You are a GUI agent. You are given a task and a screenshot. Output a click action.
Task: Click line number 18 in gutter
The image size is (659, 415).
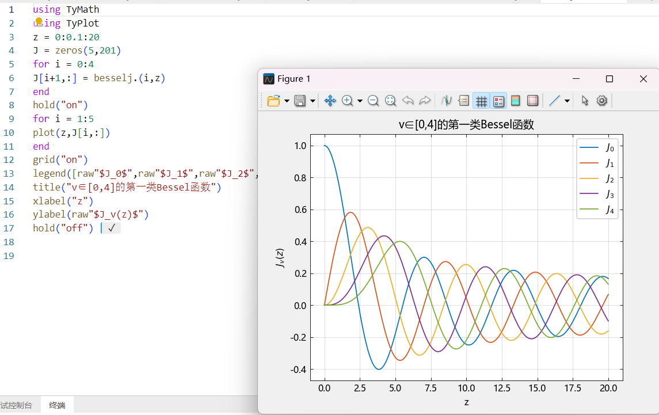[9, 242]
